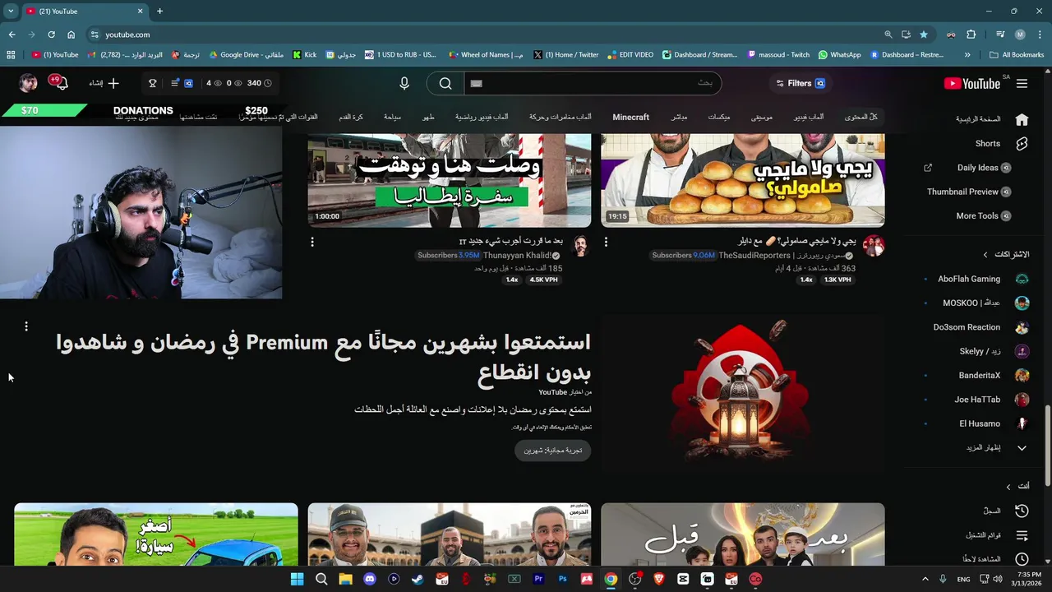This screenshot has height=592, width=1052.
Task: Open OBS Studio from the taskbar
Action: point(634,579)
